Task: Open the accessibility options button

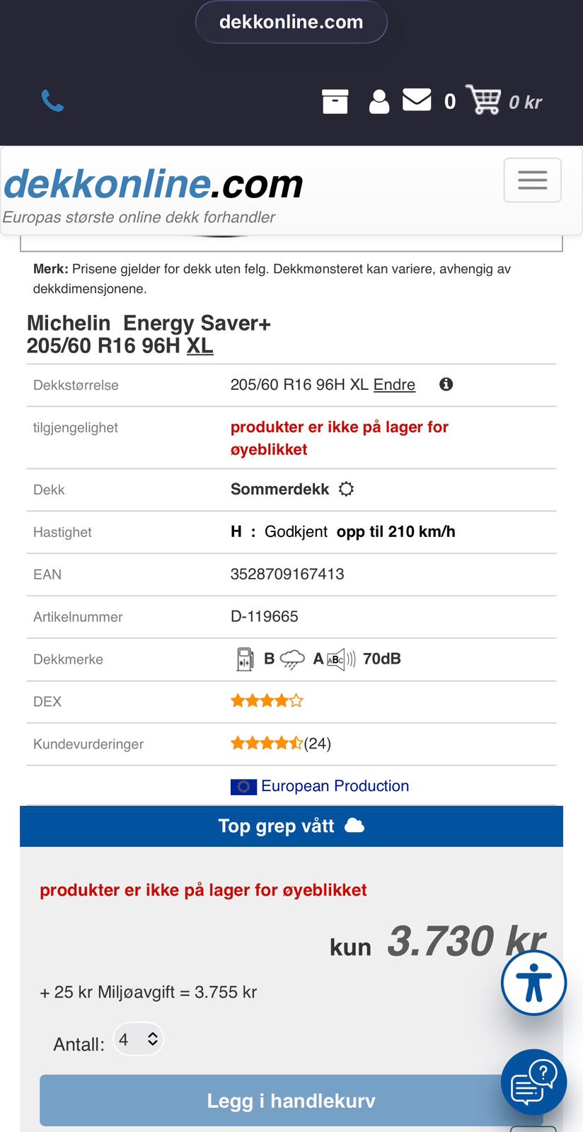Action: click(x=533, y=983)
